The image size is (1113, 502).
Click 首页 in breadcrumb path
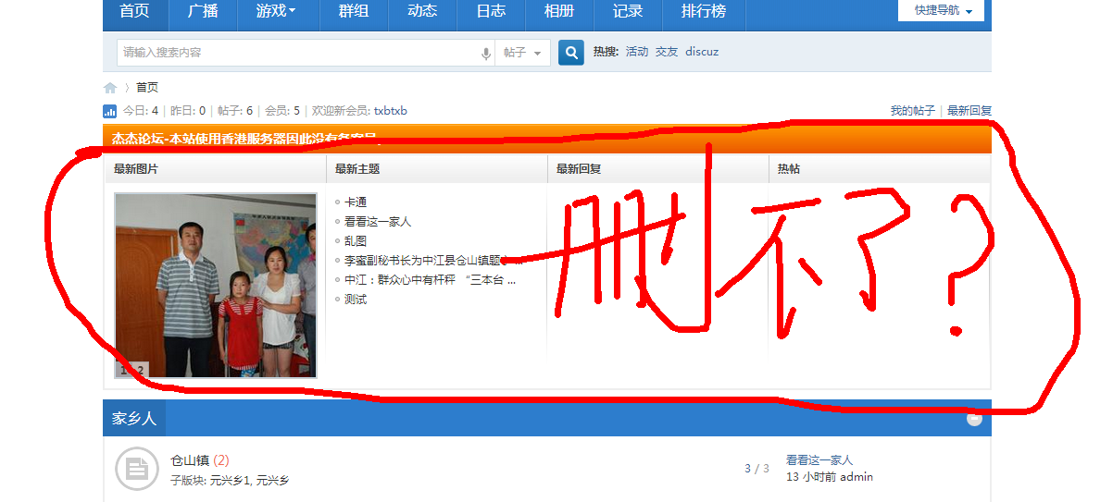tap(147, 88)
